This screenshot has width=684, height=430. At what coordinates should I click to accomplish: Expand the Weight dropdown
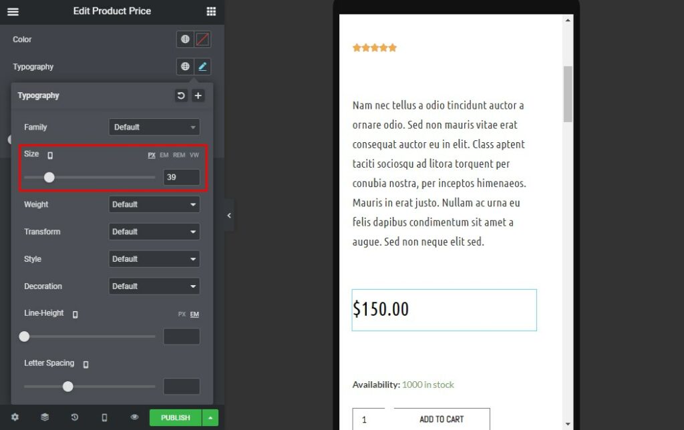pos(154,204)
